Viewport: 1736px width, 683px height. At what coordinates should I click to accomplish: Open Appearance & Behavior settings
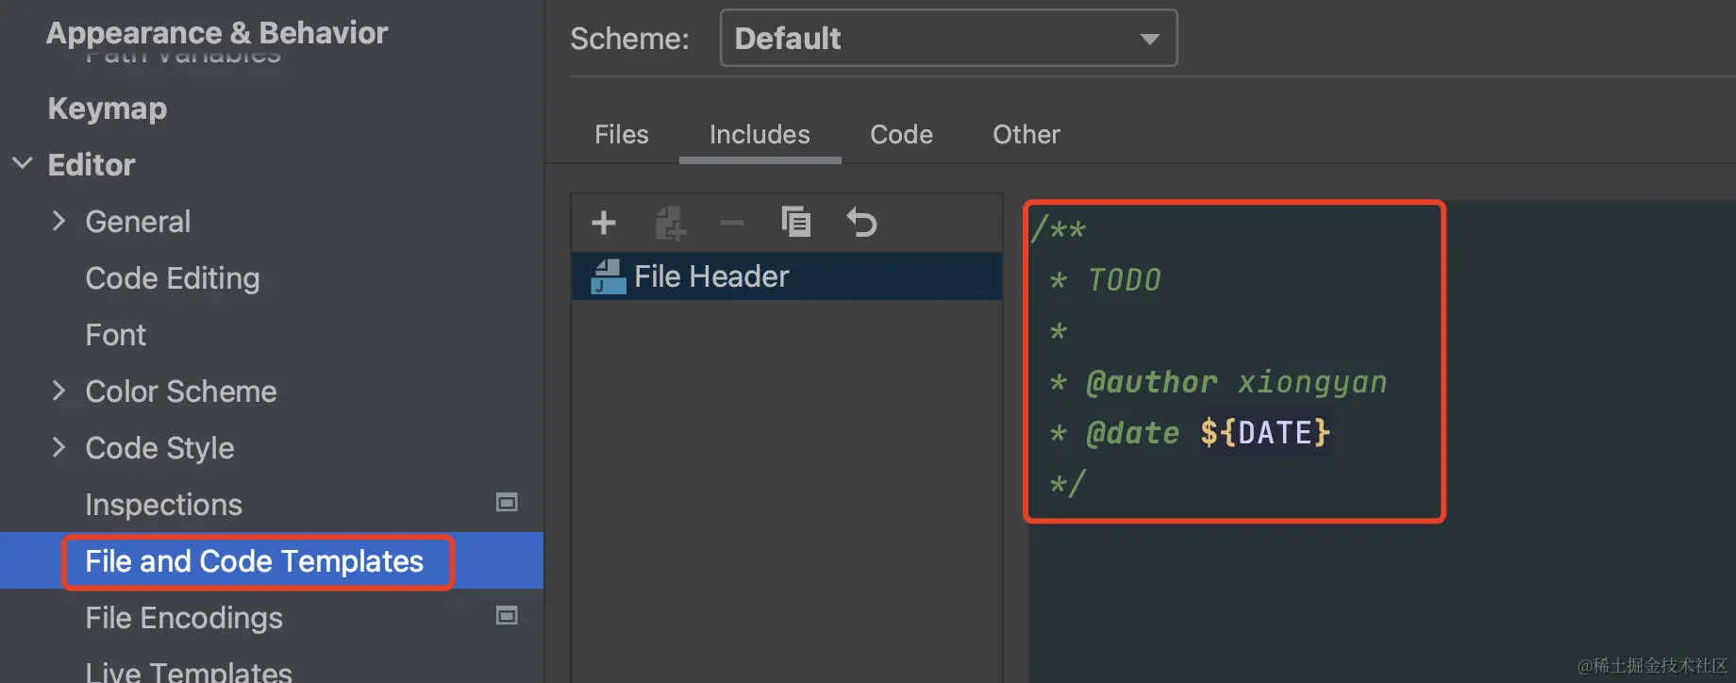tap(217, 33)
